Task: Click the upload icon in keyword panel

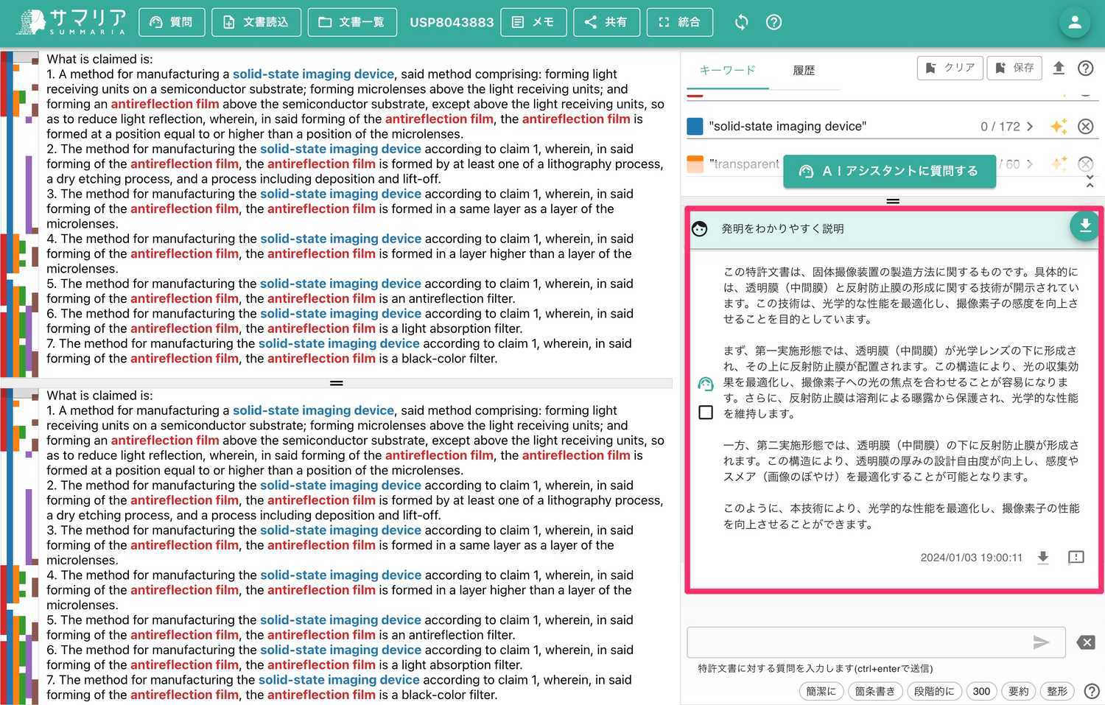Action: (x=1059, y=68)
